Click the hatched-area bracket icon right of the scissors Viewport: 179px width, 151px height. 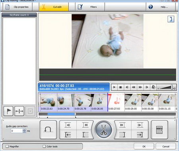point(122,135)
